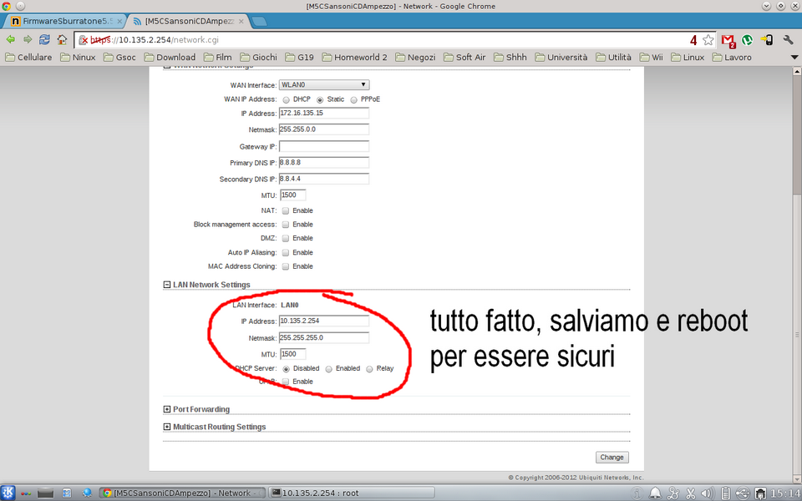Open the Homeworld 2 bookmark folder
This screenshot has height=501, width=802.
tap(353, 58)
